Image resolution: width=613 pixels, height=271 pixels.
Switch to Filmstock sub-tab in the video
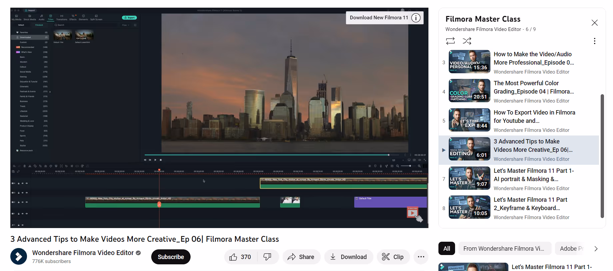[39, 25]
